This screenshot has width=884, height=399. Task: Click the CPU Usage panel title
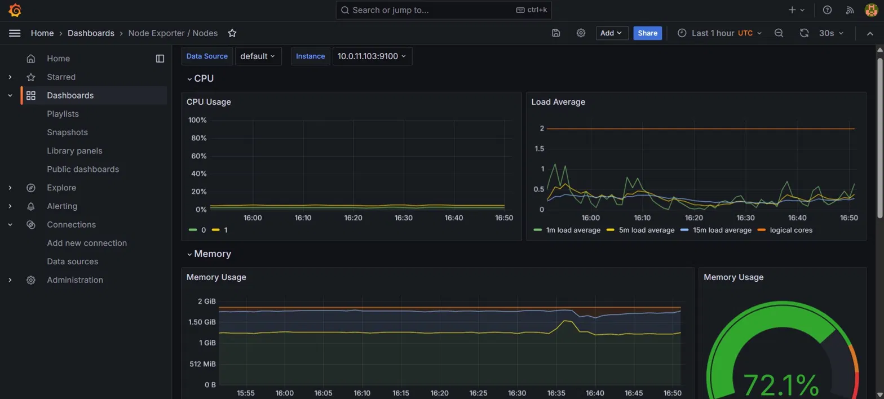[x=209, y=102]
